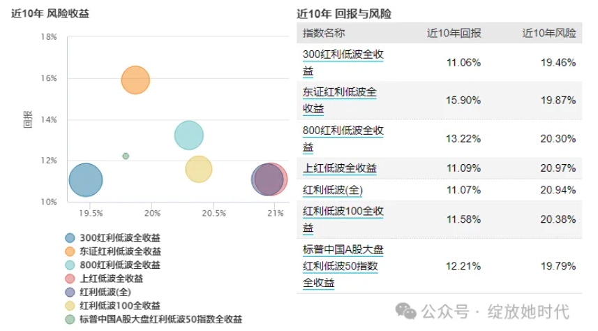This screenshot has height=331, width=598.
Task: Click the 300红利低波全收益 legend circle
Action: coord(70,238)
